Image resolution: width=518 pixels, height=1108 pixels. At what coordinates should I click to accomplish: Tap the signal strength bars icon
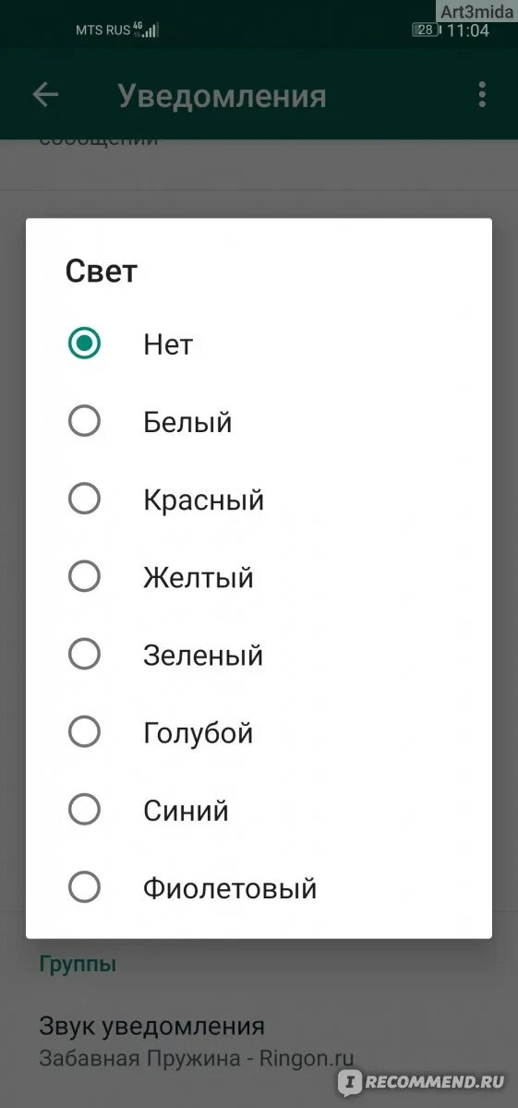click(x=151, y=30)
